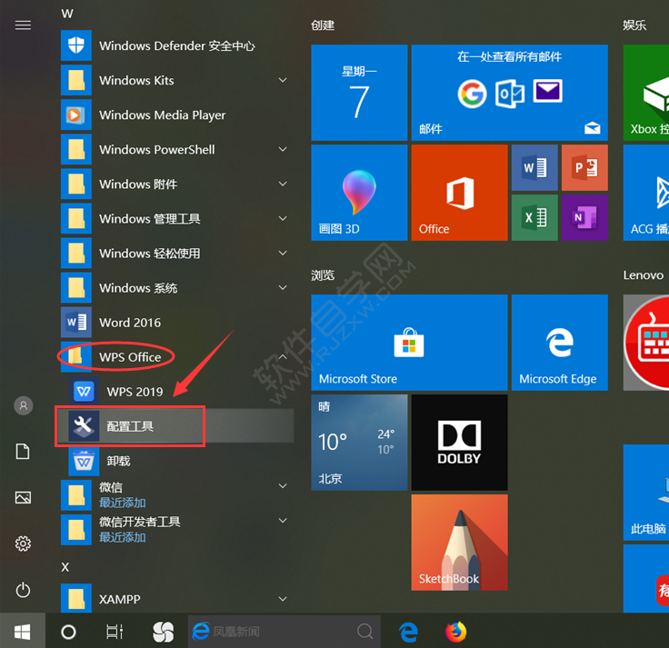This screenshot has height=648, width=669.
Task: Open the Microsoft Edge tile
Action: pyautogui.click(x=560, y=342)
